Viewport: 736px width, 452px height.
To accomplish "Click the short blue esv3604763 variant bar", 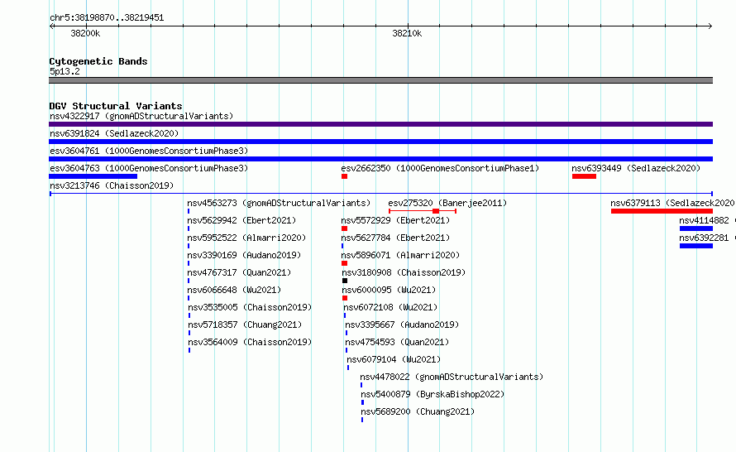I will pos(93,176).
